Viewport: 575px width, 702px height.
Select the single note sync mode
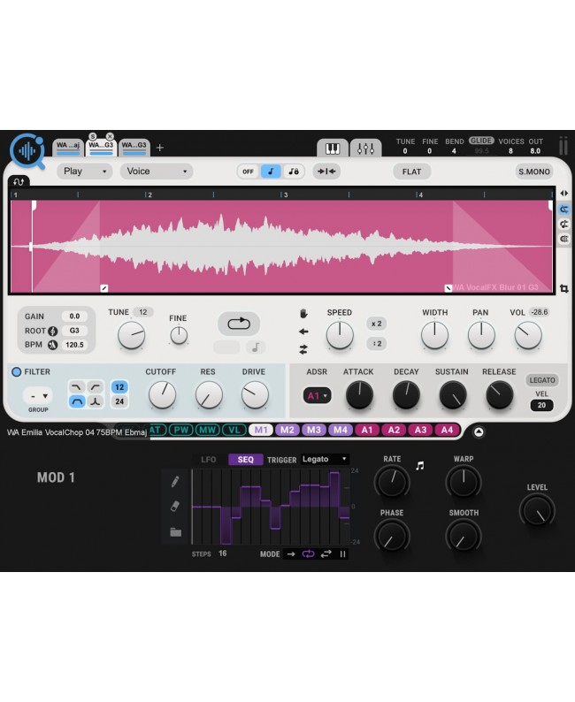click(271, 172)
